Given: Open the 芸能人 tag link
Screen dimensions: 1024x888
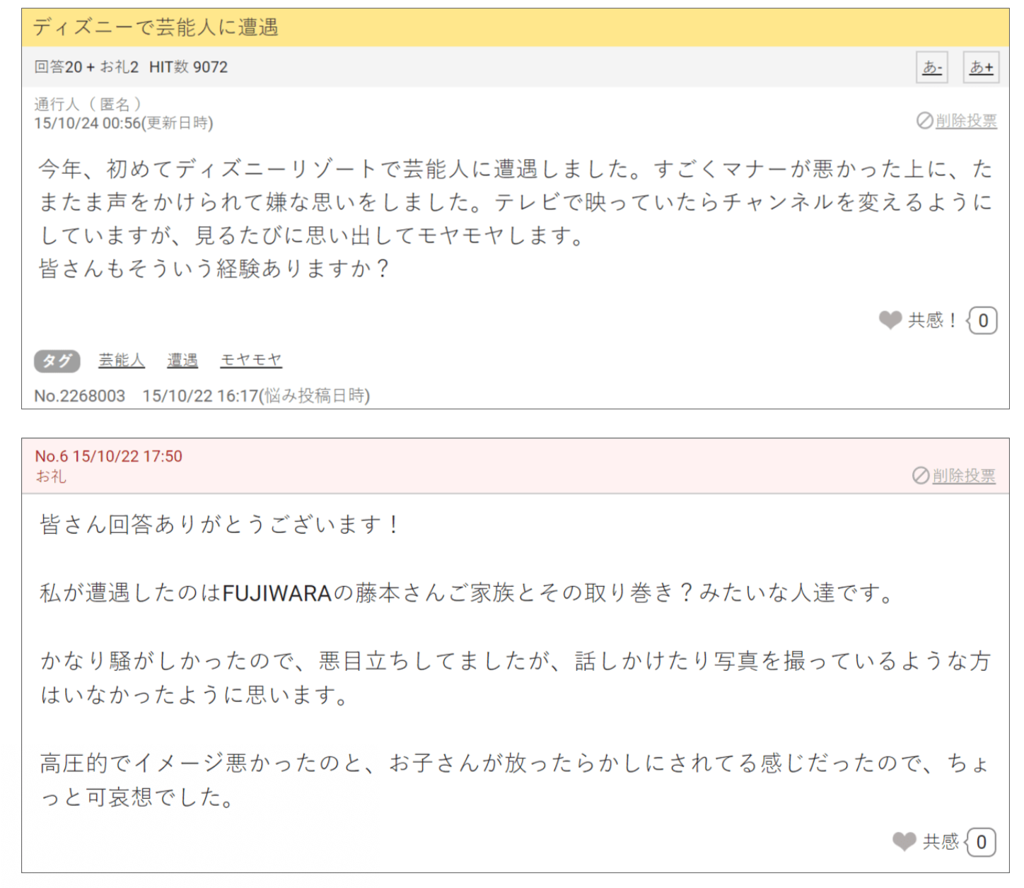Looking at the screenshot, I should [x=121, y=361].
